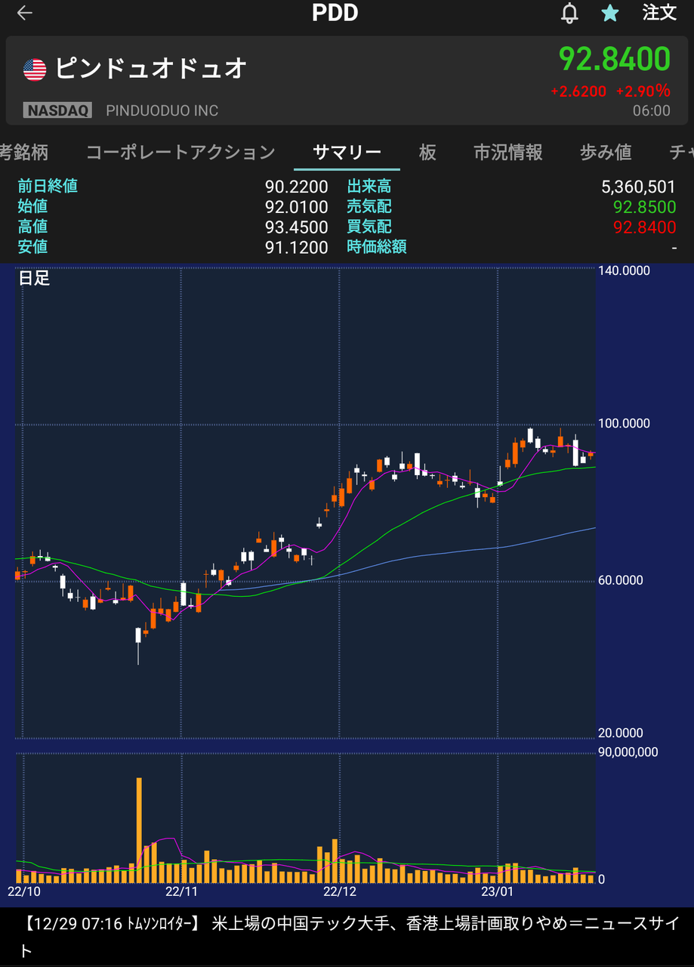Screen dimensions: 694x967
Task: Tap the 90,000,000 volume axis label
Action: click(x=628, y=752)
